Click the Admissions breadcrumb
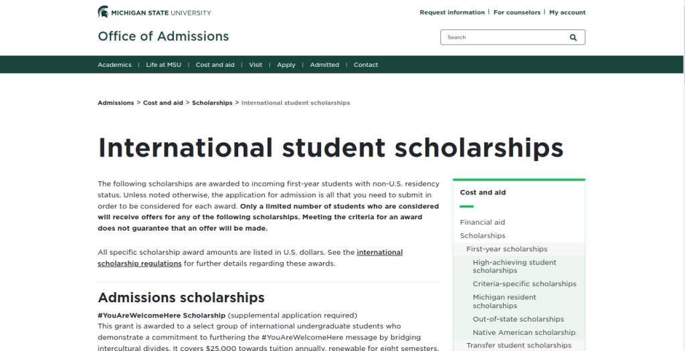This screenshot has height=351, width=685. tap(116, 103)
